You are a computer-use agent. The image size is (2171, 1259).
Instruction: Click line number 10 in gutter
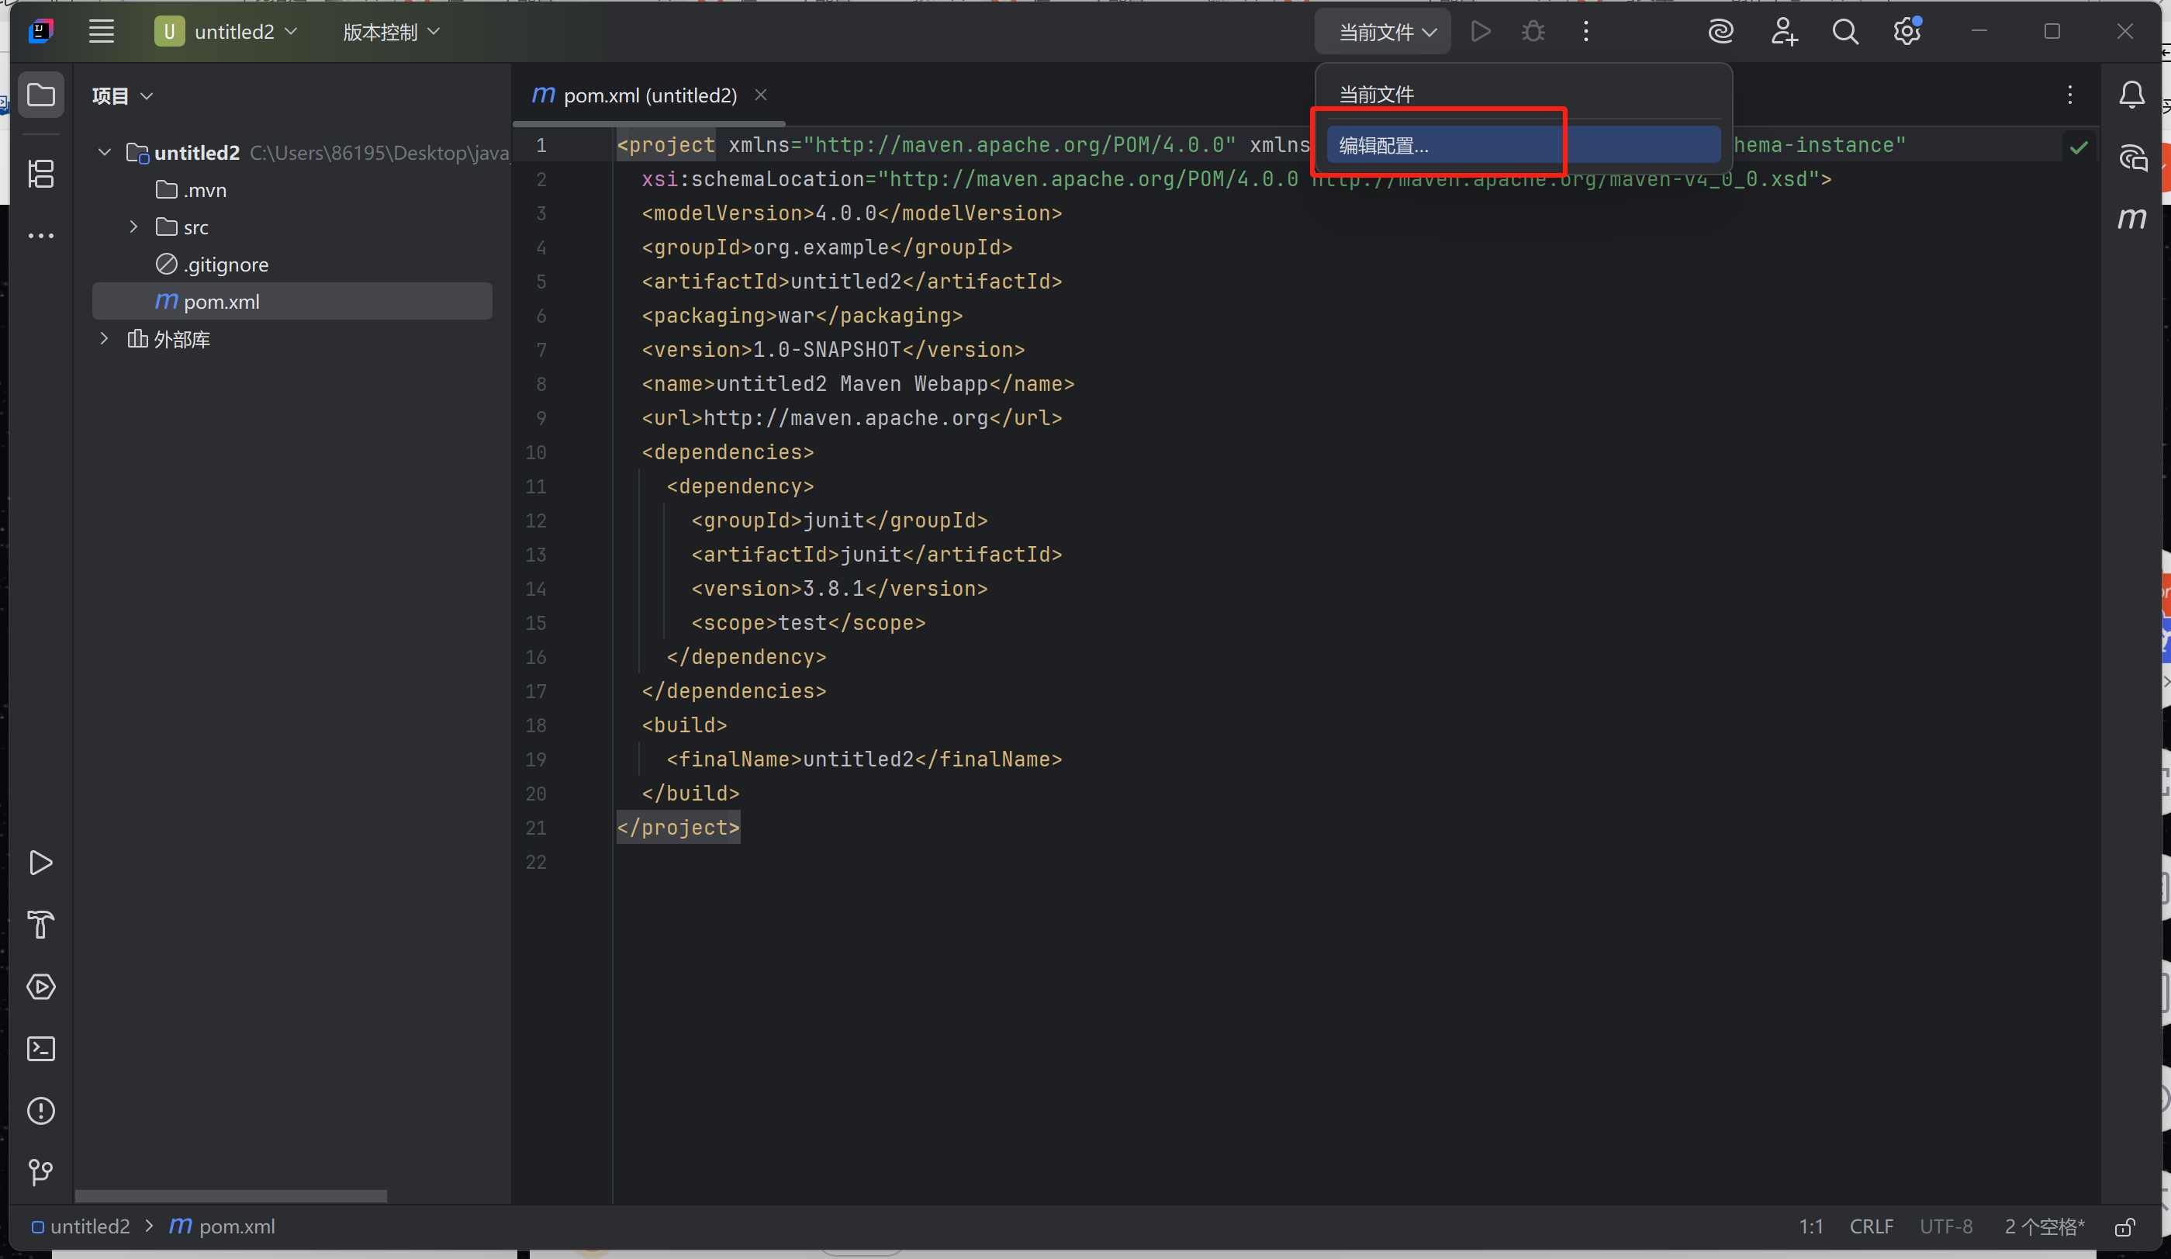point(536,452)
